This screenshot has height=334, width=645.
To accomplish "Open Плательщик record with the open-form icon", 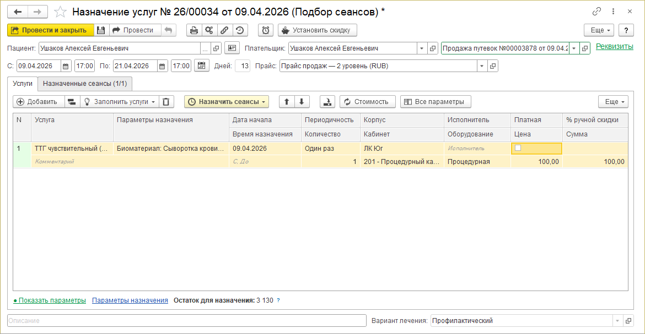I will click(432, 48).
